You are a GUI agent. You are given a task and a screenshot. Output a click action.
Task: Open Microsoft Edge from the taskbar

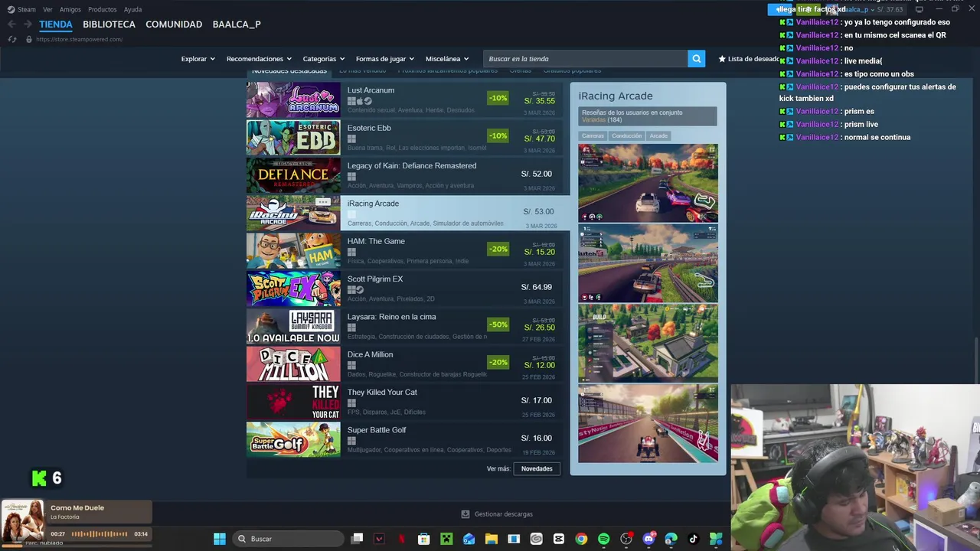coord(671,539)
